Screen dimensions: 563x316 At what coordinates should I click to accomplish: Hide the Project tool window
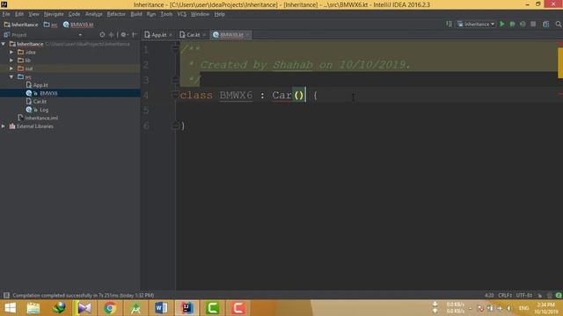(135, 35)
